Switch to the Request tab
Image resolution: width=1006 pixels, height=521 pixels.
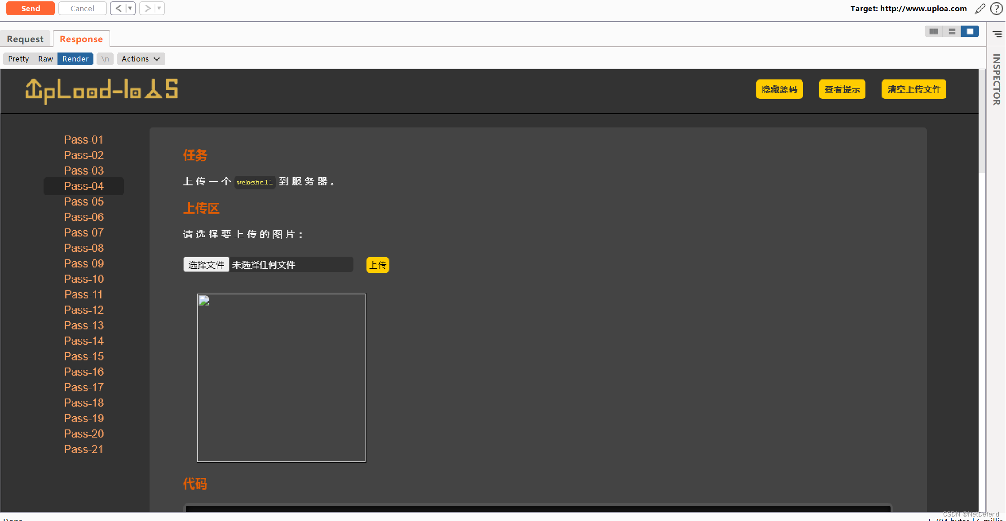[25, 39]
